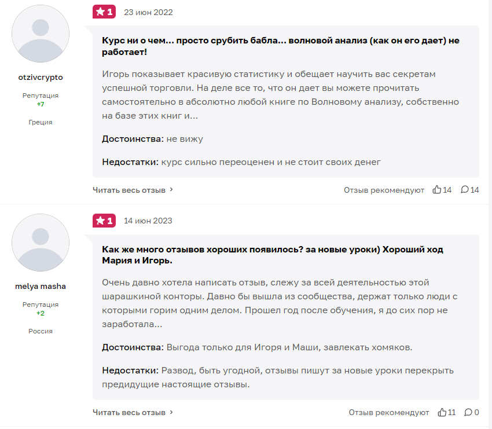Screen dimensions: 492x429
Task: Expand first review via "Читать весь отзыв"
Action: click(x=133, y=190)
